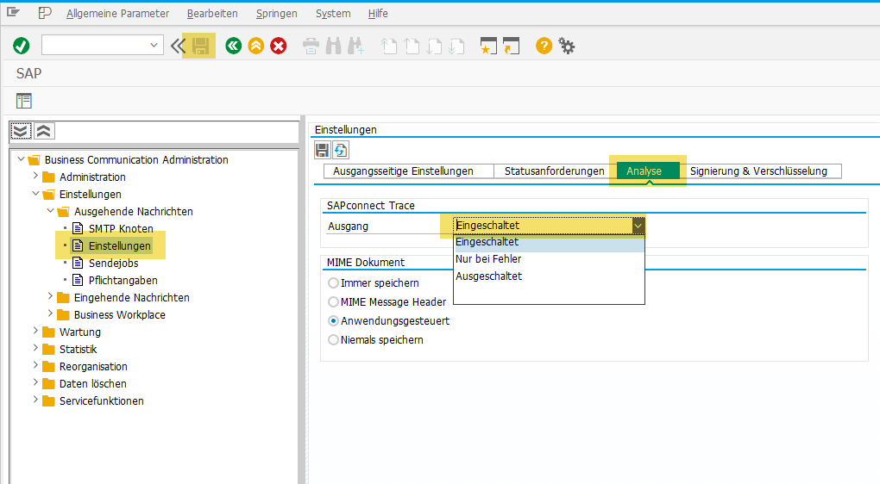Click the red Cancel X icon
The width and height of the screenshot is (880, 484).
tap(279, 46)
